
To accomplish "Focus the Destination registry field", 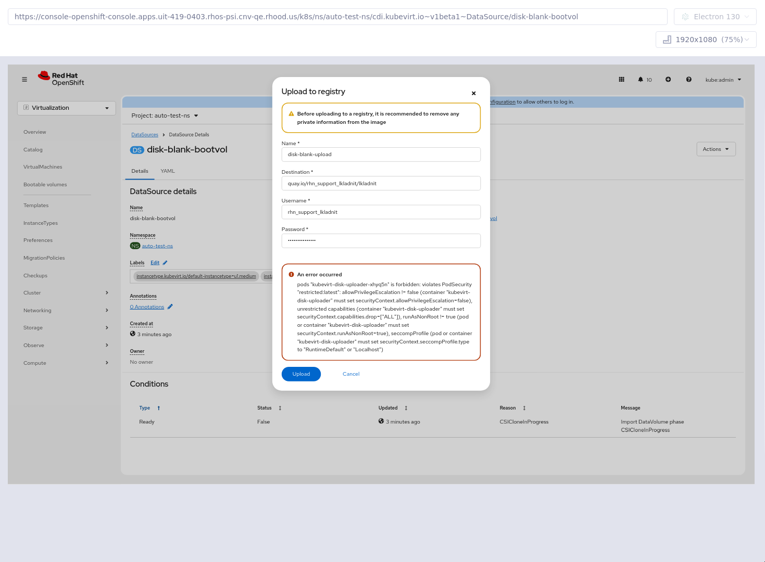I will 381,183.
